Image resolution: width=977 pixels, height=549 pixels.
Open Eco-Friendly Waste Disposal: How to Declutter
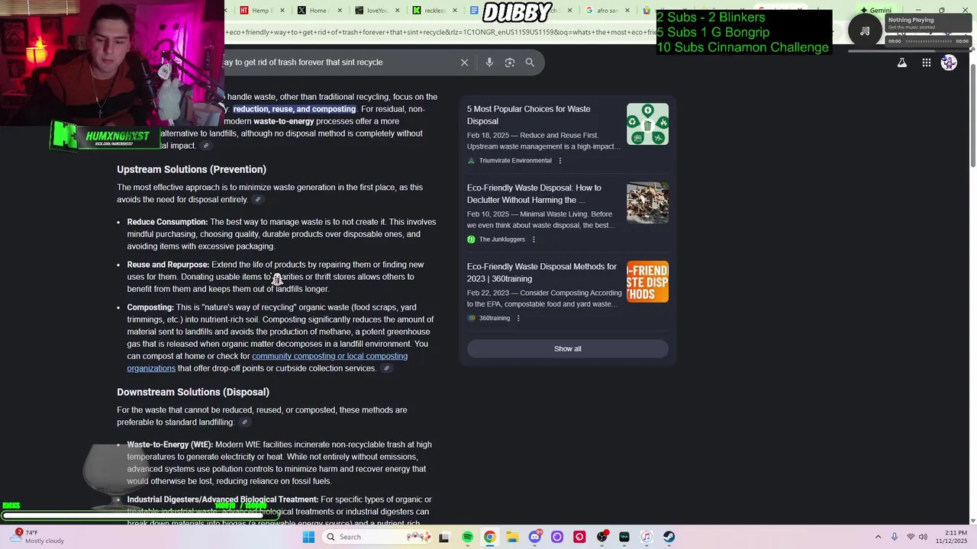pos(534,194)
